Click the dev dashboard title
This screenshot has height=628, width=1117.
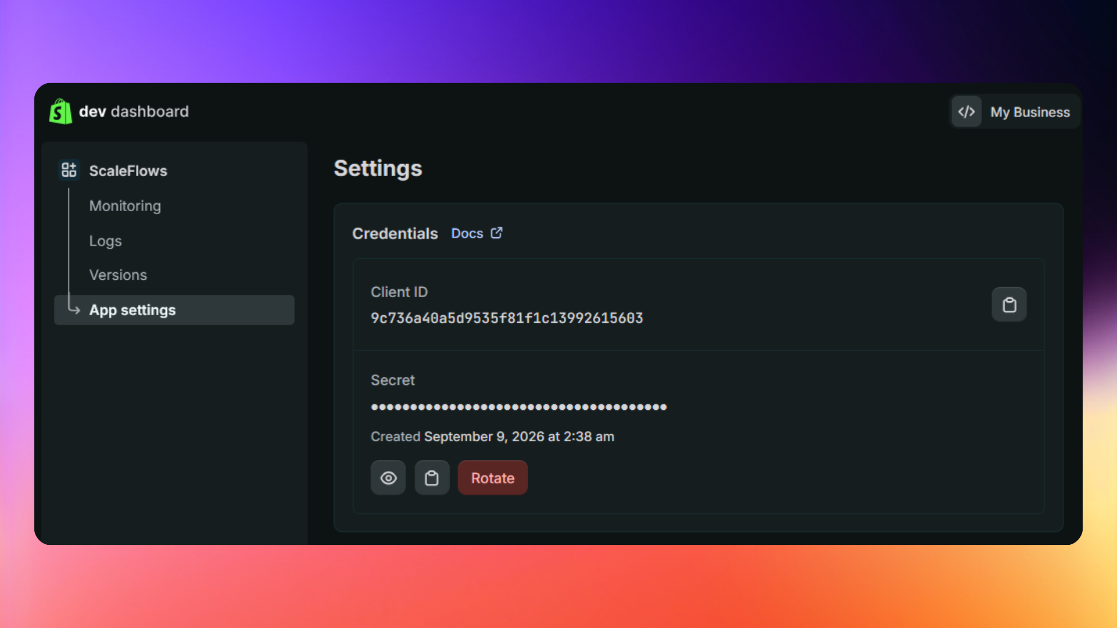(134, 112)
